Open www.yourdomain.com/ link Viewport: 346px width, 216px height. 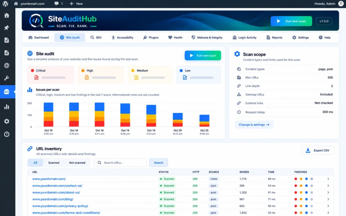pos(49,179)
